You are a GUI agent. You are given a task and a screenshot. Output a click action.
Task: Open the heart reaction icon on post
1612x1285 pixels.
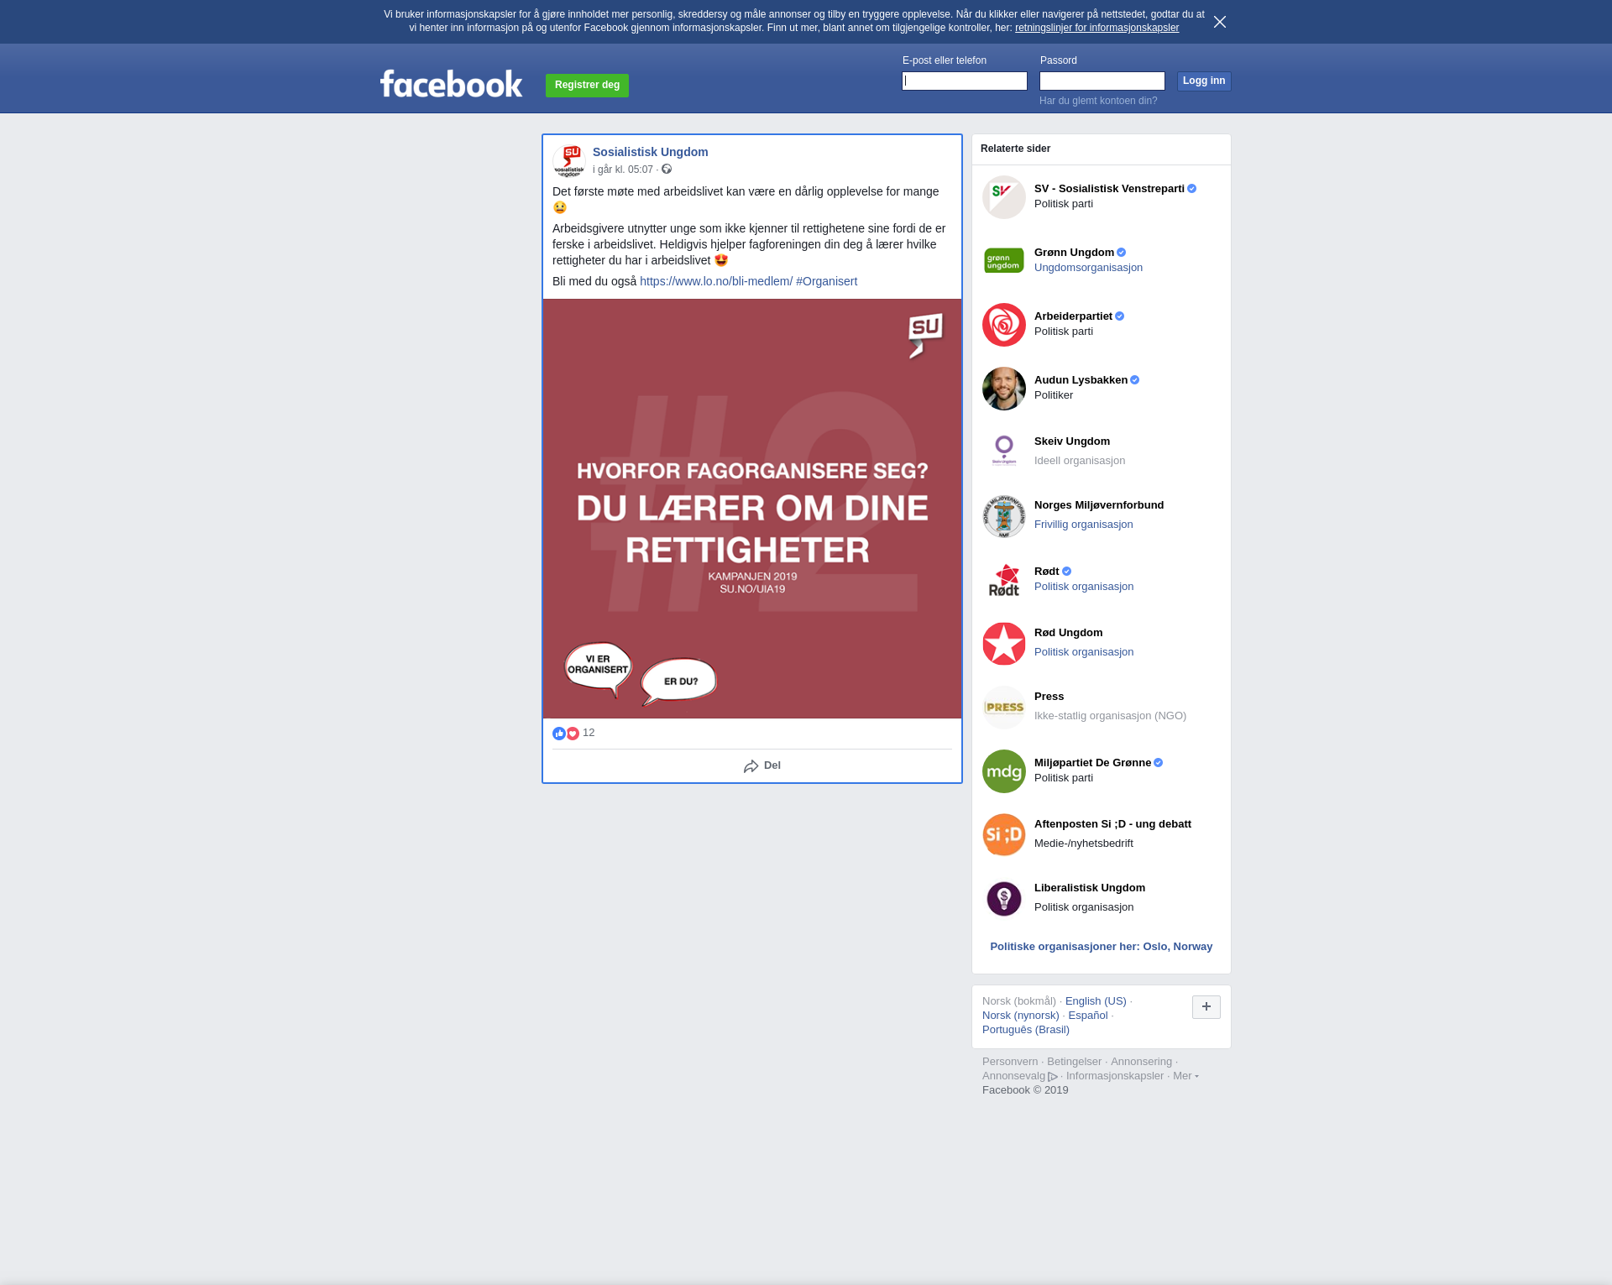573,734
